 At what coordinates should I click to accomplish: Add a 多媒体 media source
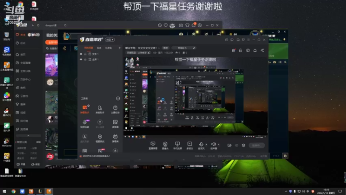[189, 146]
